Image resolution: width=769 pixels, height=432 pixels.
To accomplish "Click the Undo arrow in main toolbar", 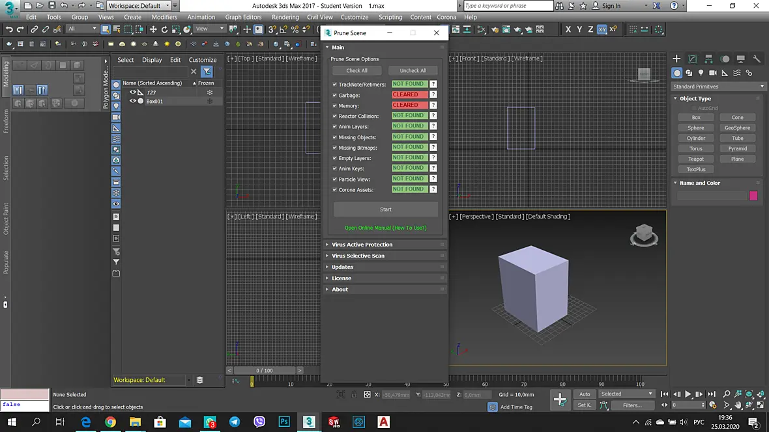I will coord(9,29).
